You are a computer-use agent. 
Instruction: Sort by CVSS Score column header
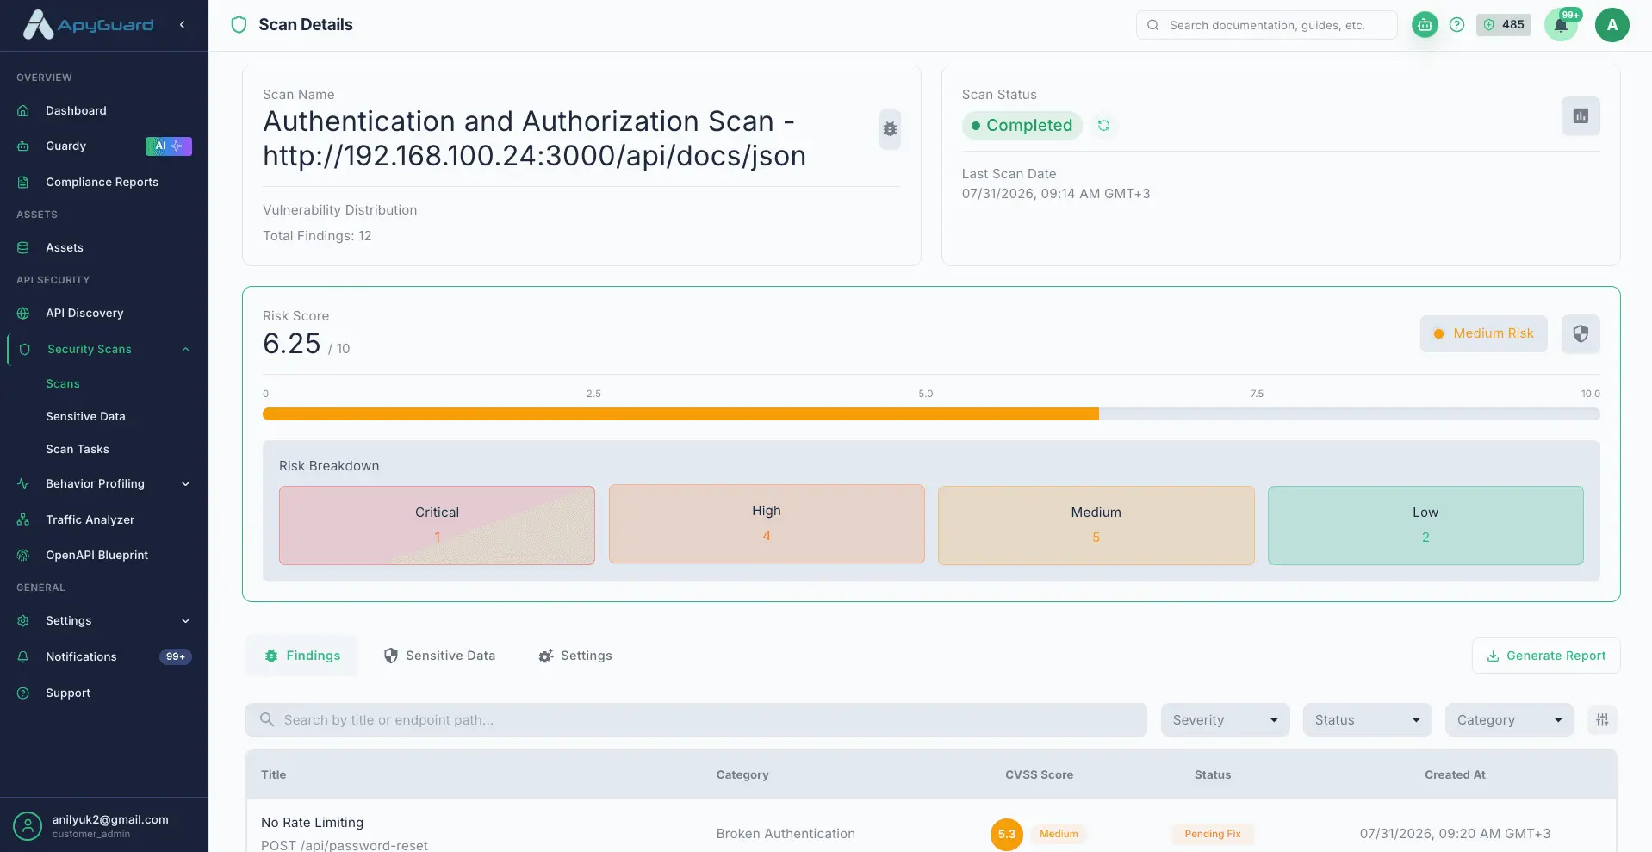pyautogui.click(x=1039, y=774)
